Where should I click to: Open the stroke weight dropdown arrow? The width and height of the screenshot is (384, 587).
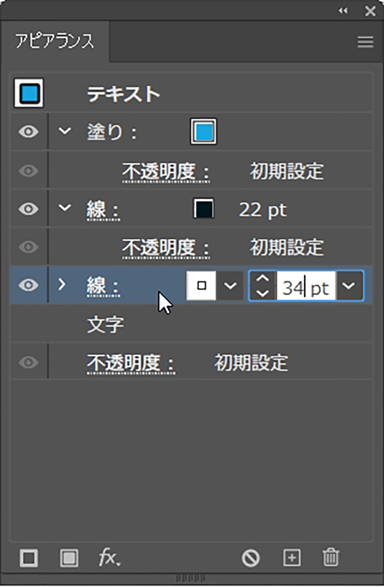point(350,286)
